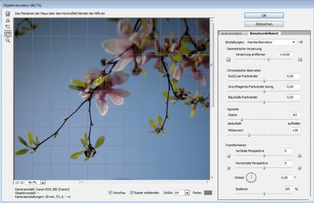Click the Grün/Magenta-Farbränder slider handle
The width and height of the screenshot is (314, 203).
click(264, 92)
